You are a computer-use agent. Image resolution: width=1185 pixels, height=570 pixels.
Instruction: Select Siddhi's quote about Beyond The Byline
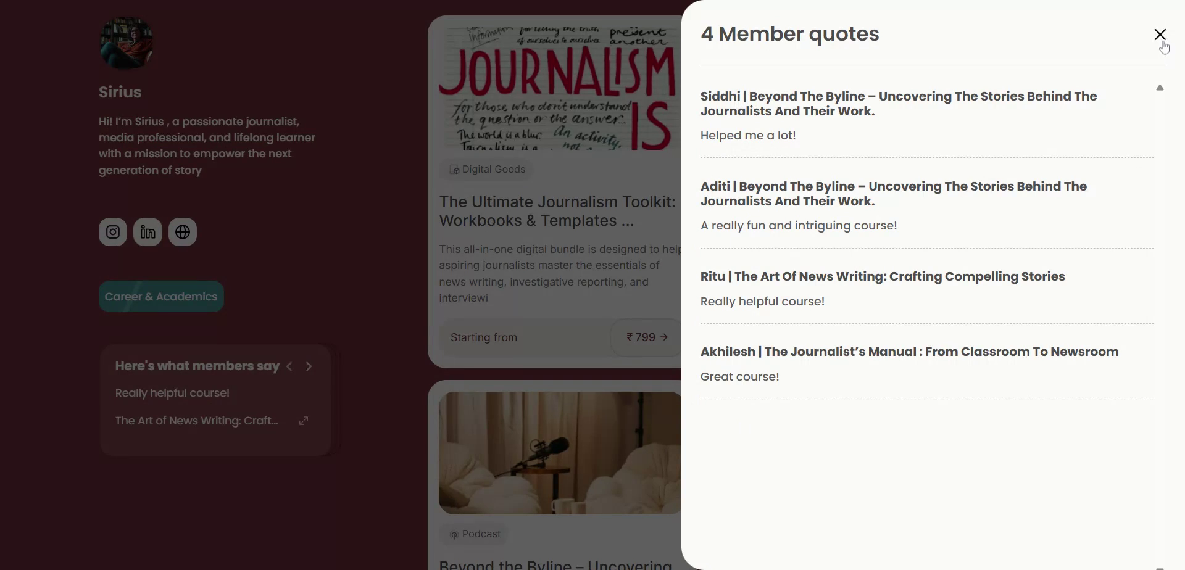pos(898,104)
